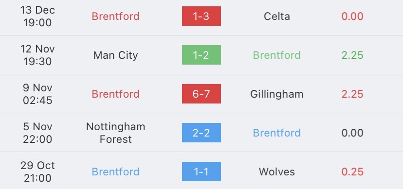Viewport: 403px width, 189px height.
Task: Click the blue 2-2 score badge
Action: (201, 133)
